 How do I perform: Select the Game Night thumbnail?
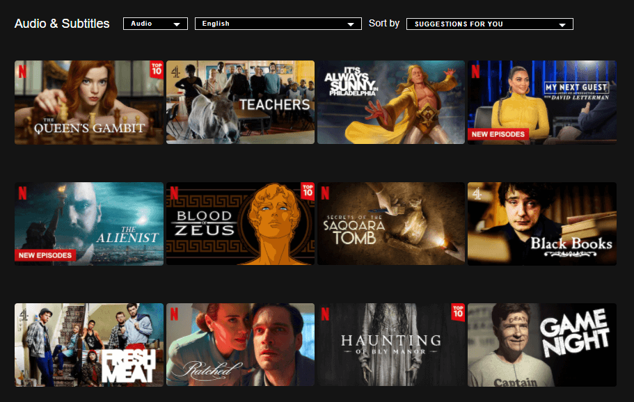pyautogui.click(x=542, y=345)
